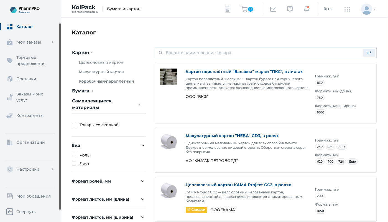
Task: Tick the Товары со скидкой checkbox
Action: [x=74, y=125]
